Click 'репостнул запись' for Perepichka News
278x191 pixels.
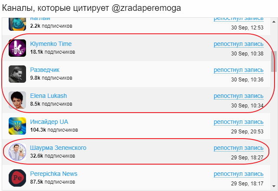pyautogui.click(x=238, y=174)
